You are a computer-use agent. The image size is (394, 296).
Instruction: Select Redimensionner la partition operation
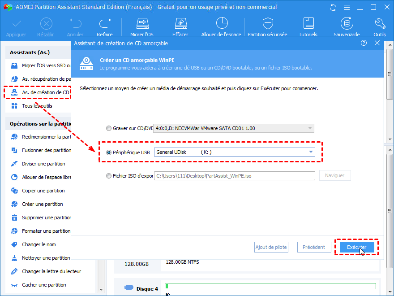coord(41,137)
